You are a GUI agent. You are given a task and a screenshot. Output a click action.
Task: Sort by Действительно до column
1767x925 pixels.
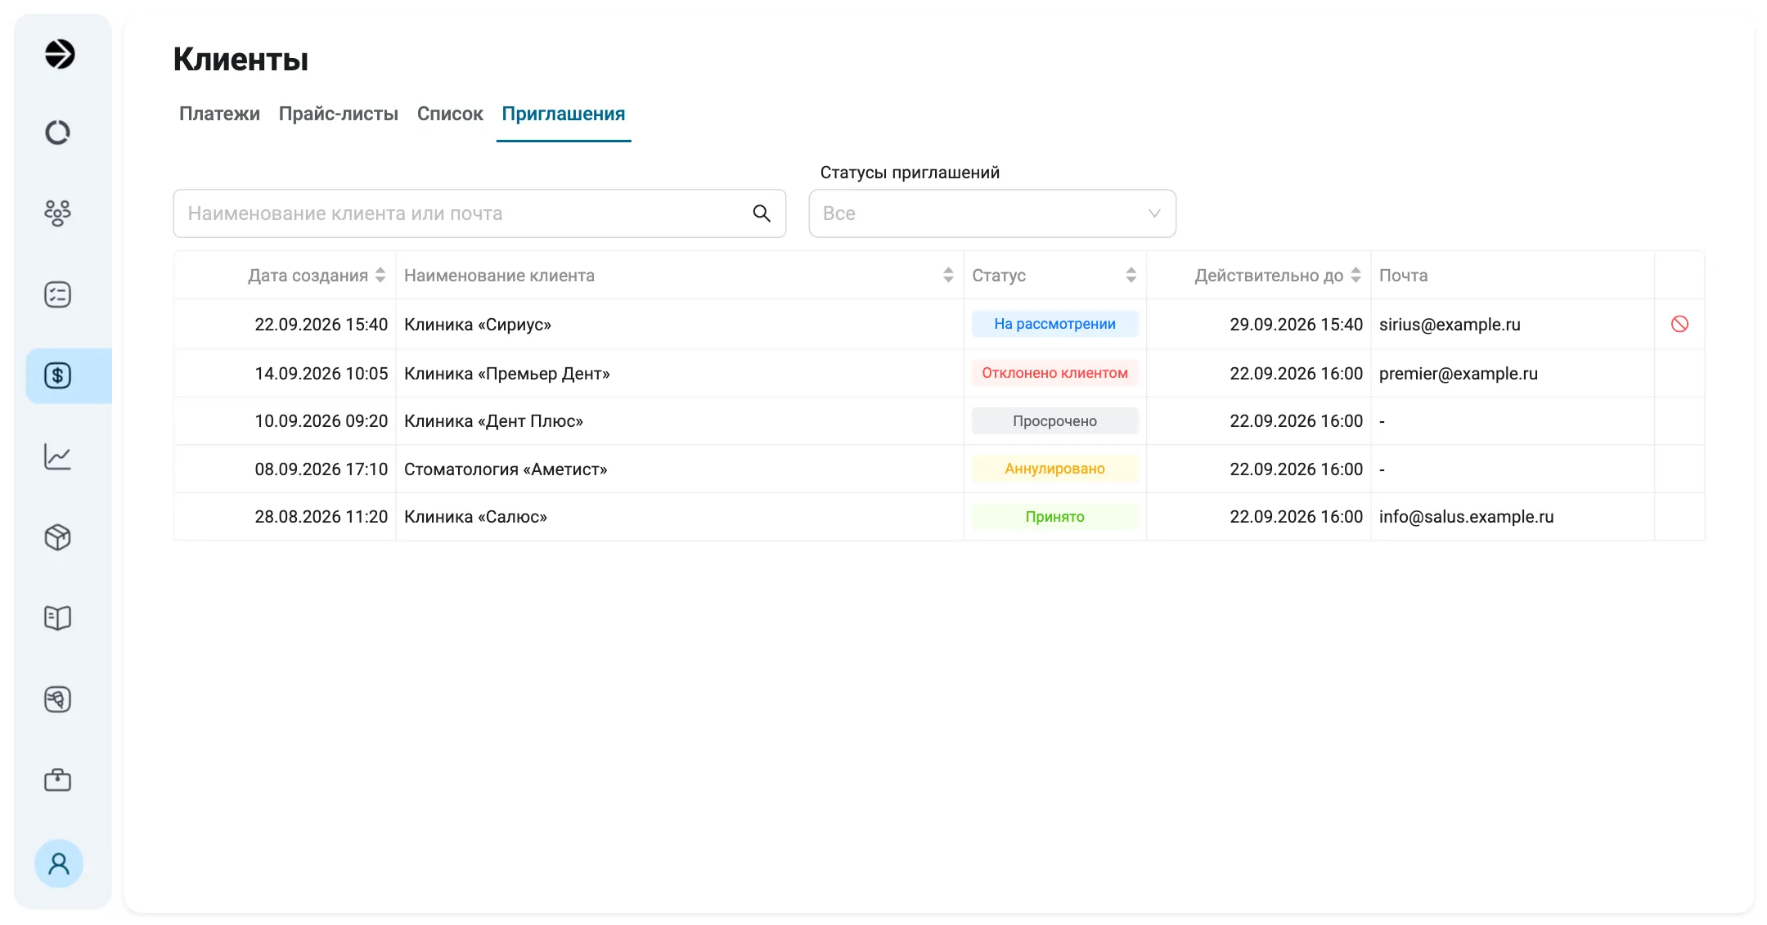point(1356,276)
